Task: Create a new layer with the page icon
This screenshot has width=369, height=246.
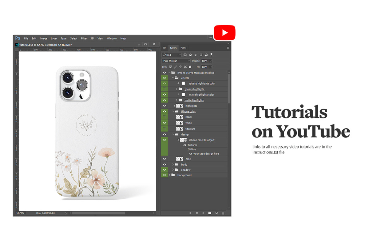Action: point(216,213)
